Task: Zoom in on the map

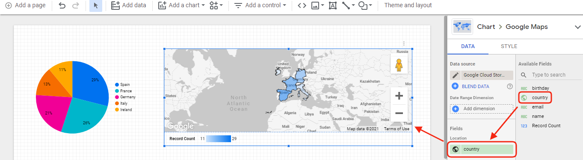Action: tap(399, 96)
